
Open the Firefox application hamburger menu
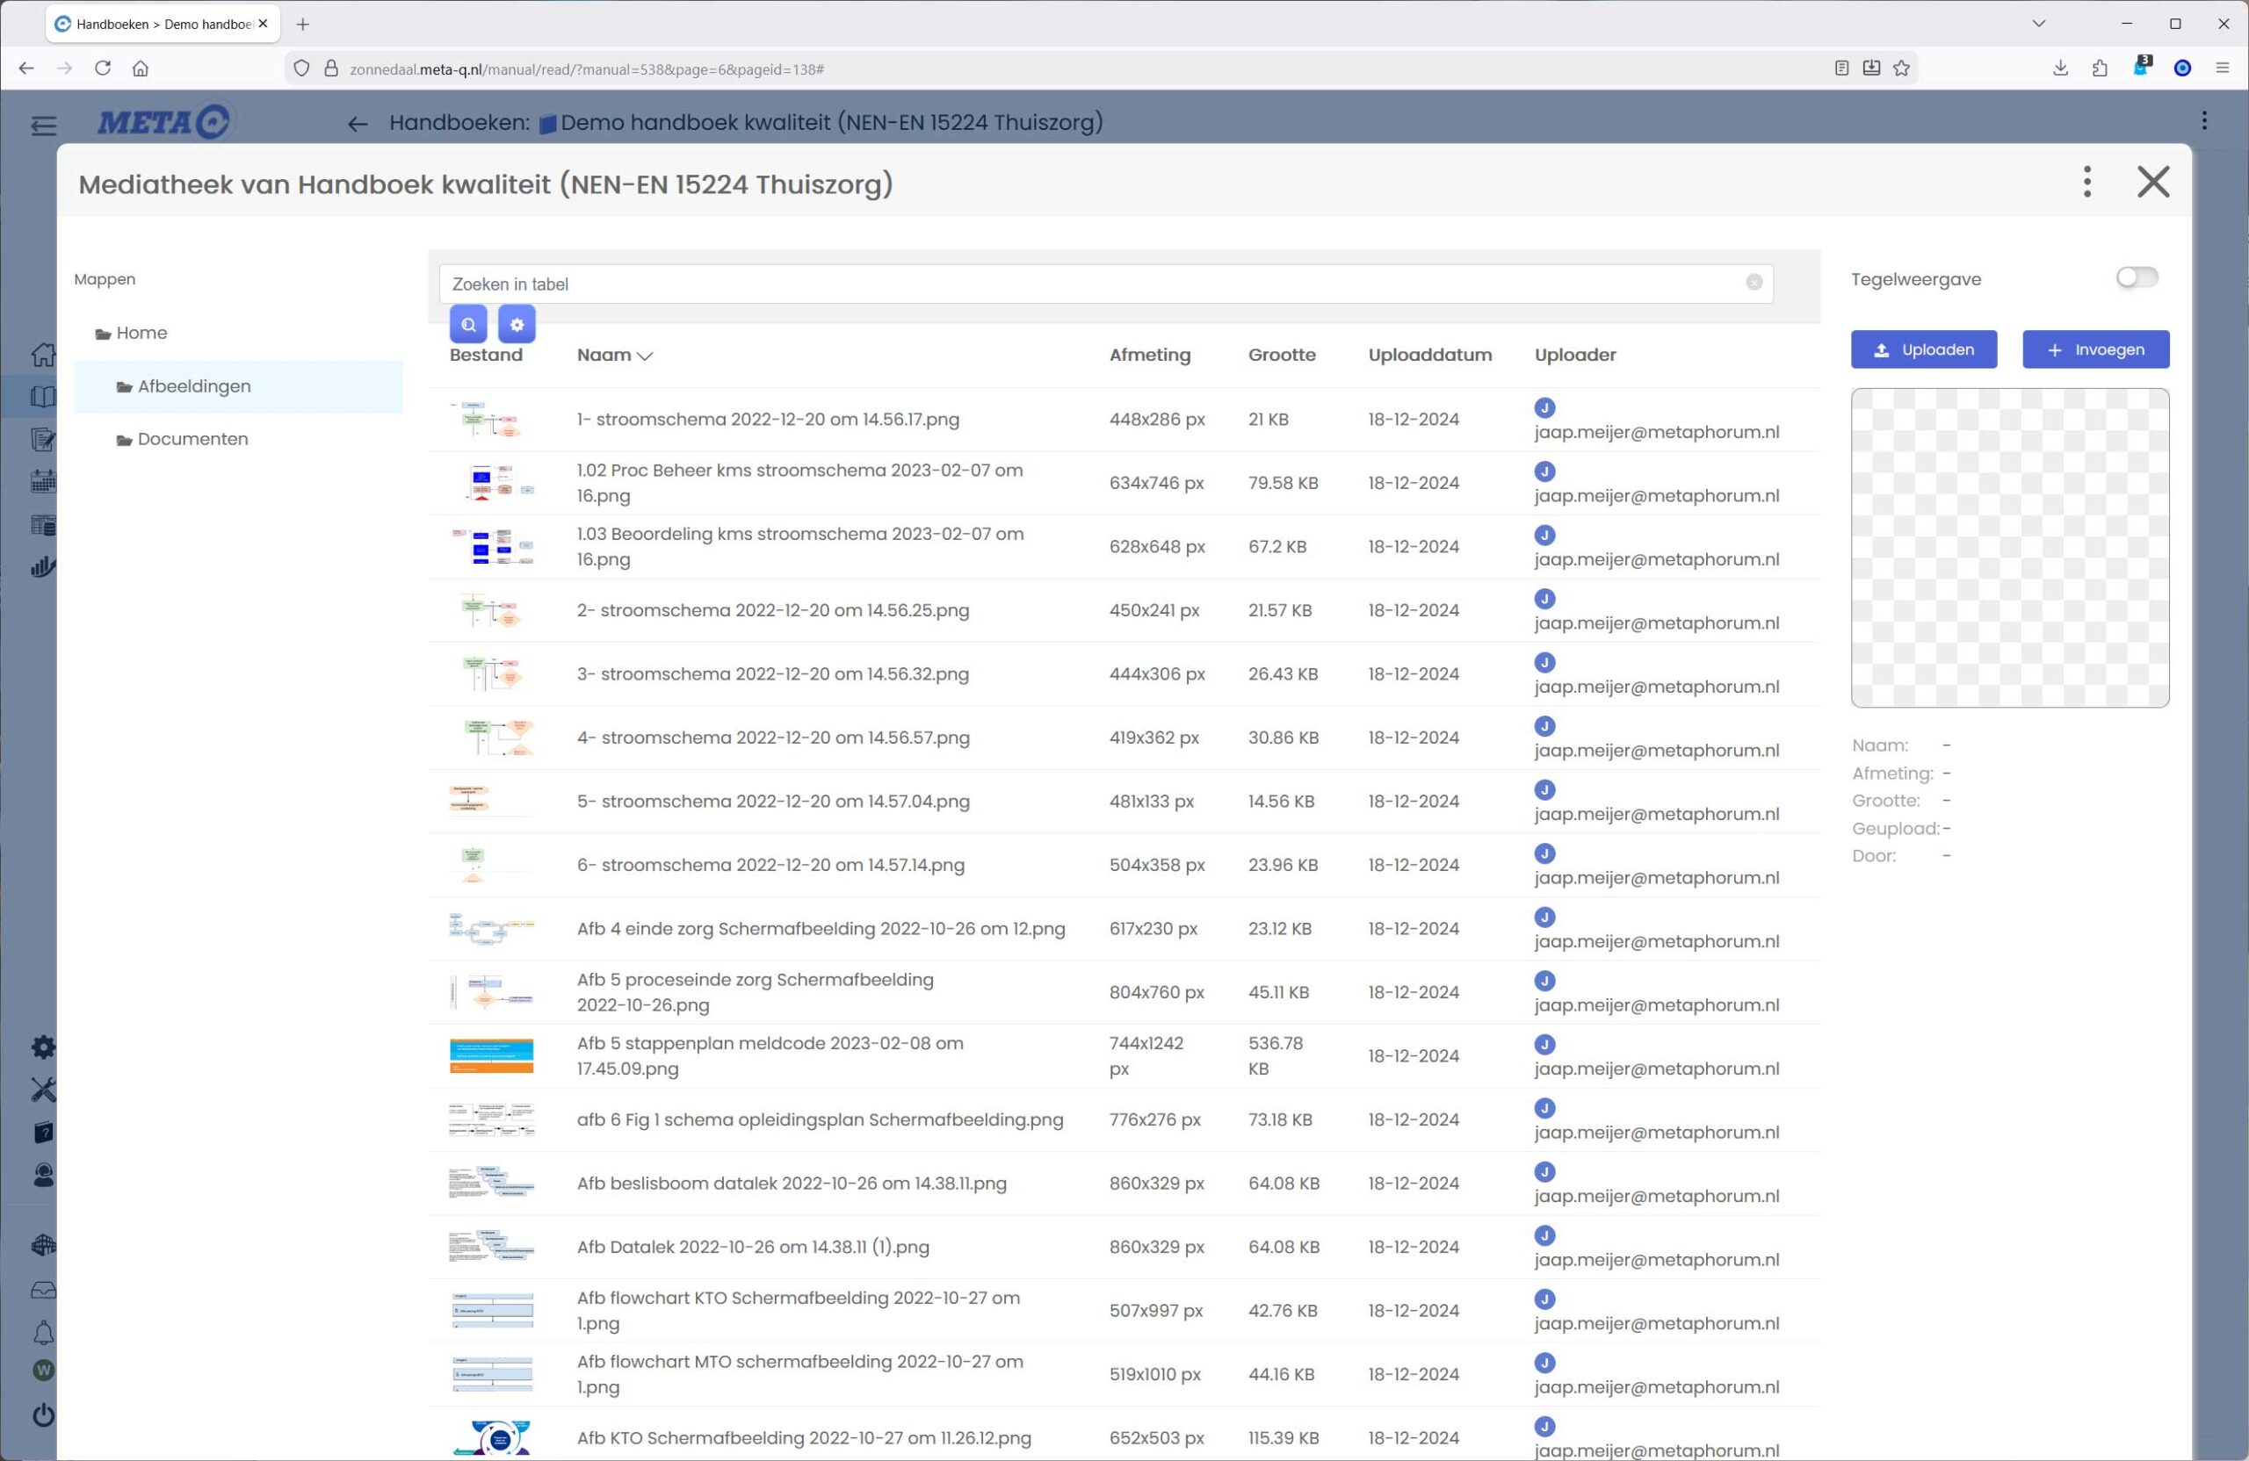pyautogui.click(x=2222, y=68)
